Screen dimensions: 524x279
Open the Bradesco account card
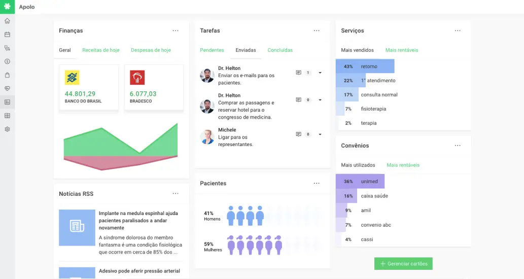pyautogui.click(x=154, y=87)
